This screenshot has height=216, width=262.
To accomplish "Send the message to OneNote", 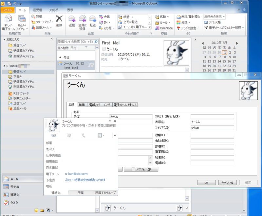I will [x=164, y=28].
